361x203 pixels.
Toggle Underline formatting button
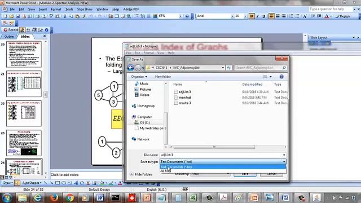coord(263,16)
